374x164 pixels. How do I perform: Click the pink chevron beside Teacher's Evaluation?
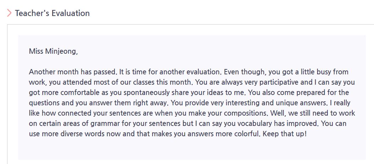coord(9,13)
